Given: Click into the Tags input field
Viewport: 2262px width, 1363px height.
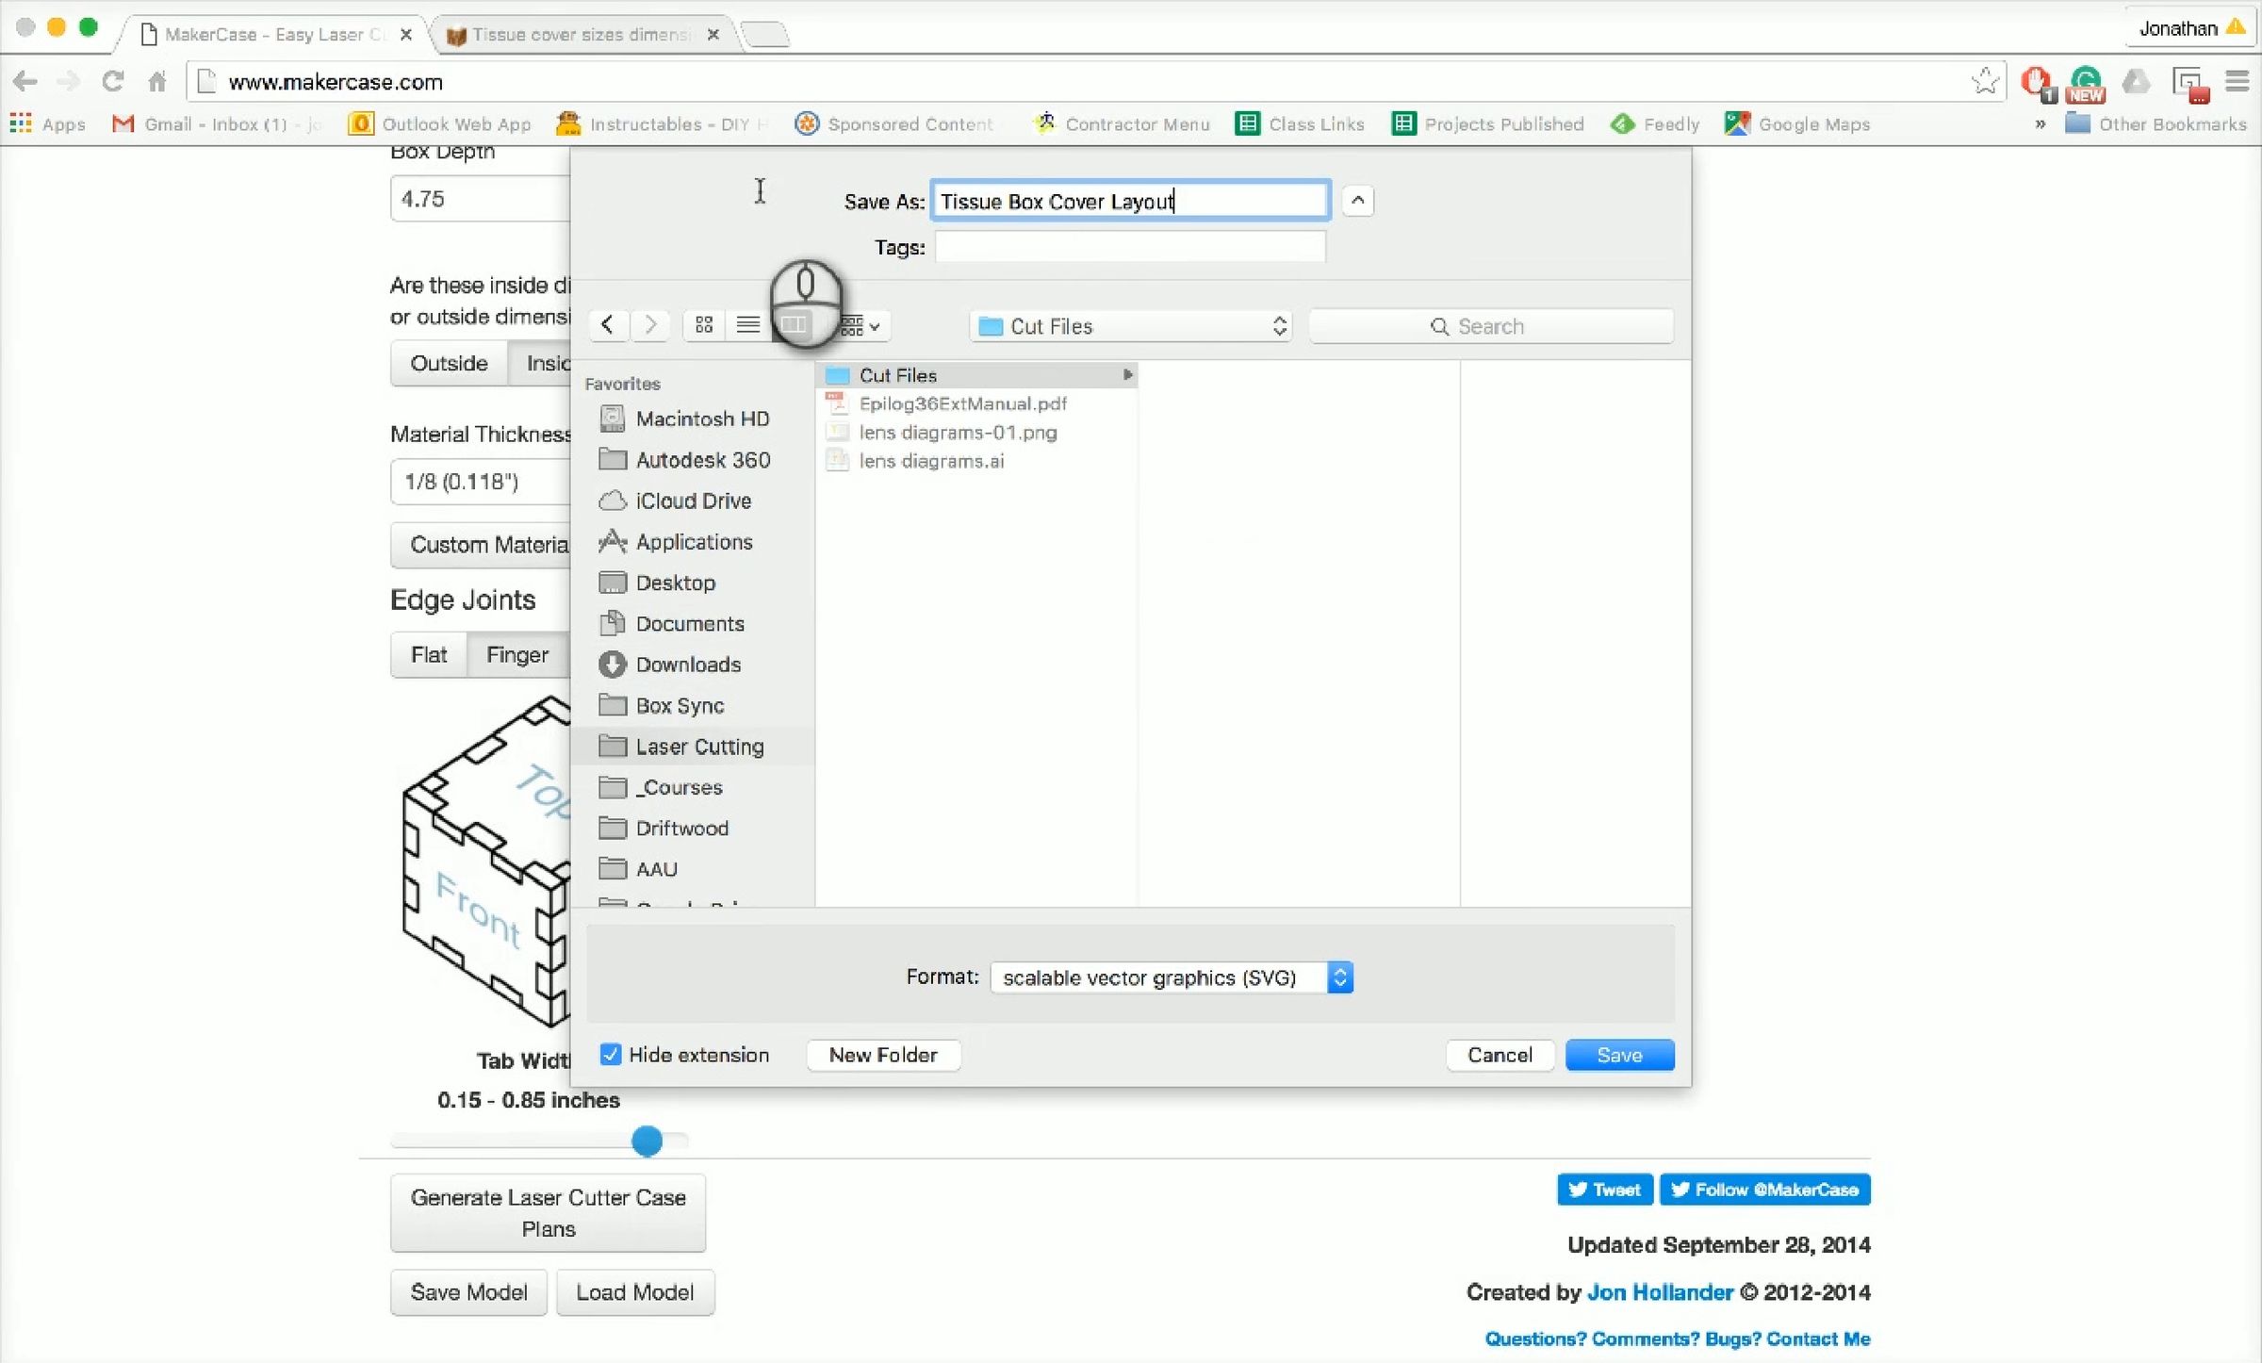Looking at the screenshot, I should coord(1129,247).
